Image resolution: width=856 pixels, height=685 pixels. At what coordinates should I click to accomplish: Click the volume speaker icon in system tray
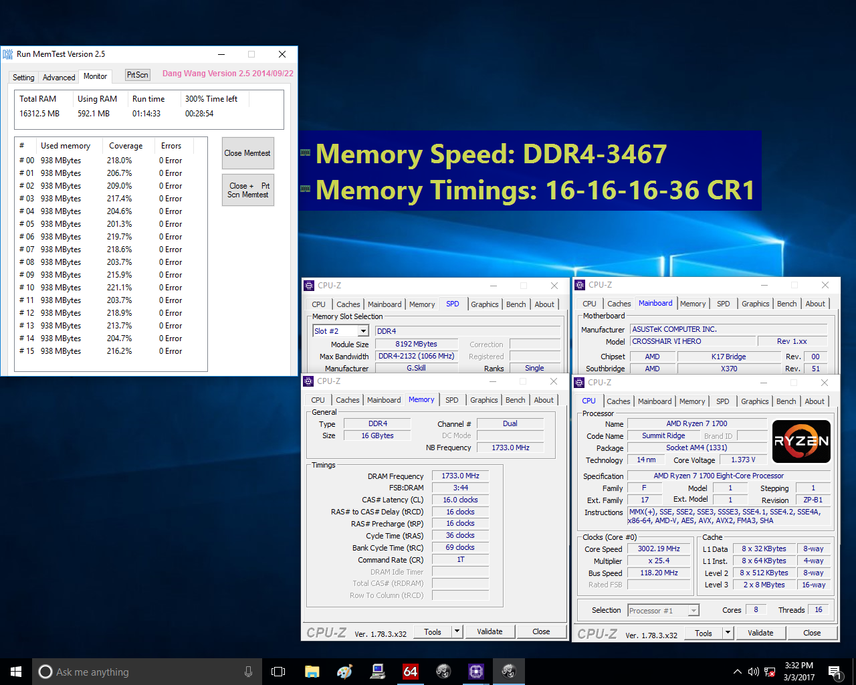[754, 671]
